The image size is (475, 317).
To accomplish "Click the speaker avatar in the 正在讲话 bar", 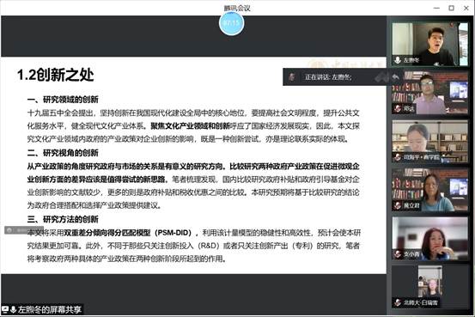I will click(x=292, y=77).
